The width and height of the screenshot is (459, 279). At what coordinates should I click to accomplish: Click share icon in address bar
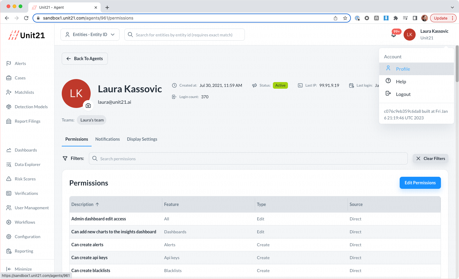pos(336,18)
